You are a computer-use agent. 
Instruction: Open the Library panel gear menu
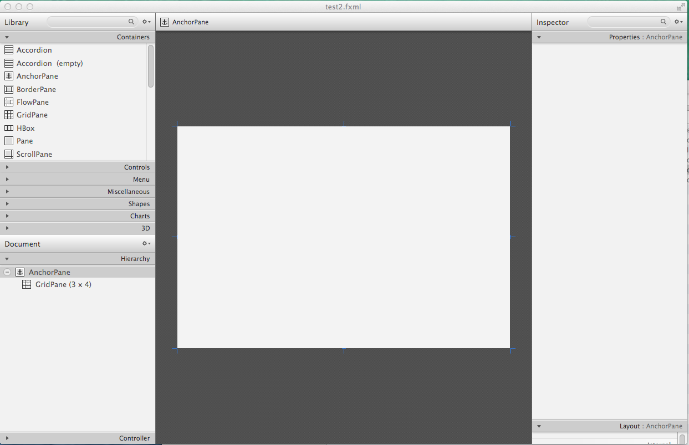pos(146,22)
